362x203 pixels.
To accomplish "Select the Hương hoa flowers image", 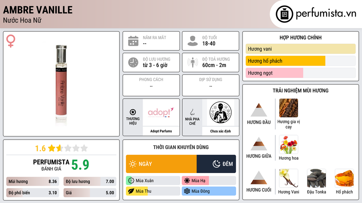I will pyautogui.click(x=288, y=144).
